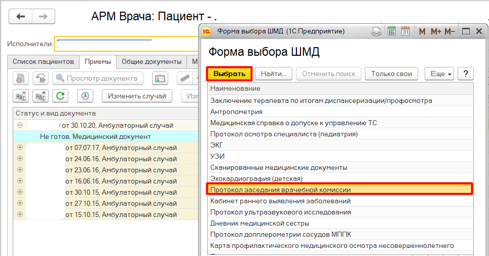Click the print preview icon in title bar
The height and width of the screenshot is (256, 489).
coord(377,31)
